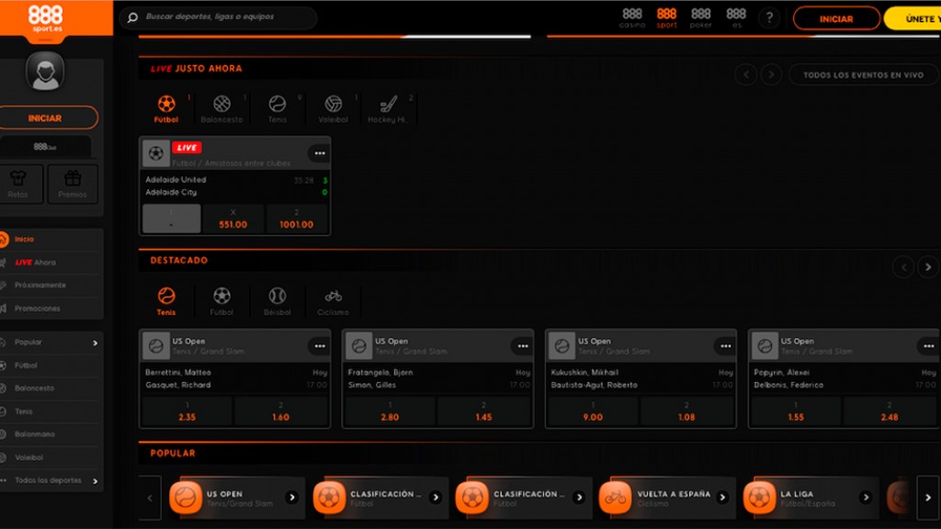Select Tenis icon in live sports row
The image size is (941, 529).
coord(278,108)
